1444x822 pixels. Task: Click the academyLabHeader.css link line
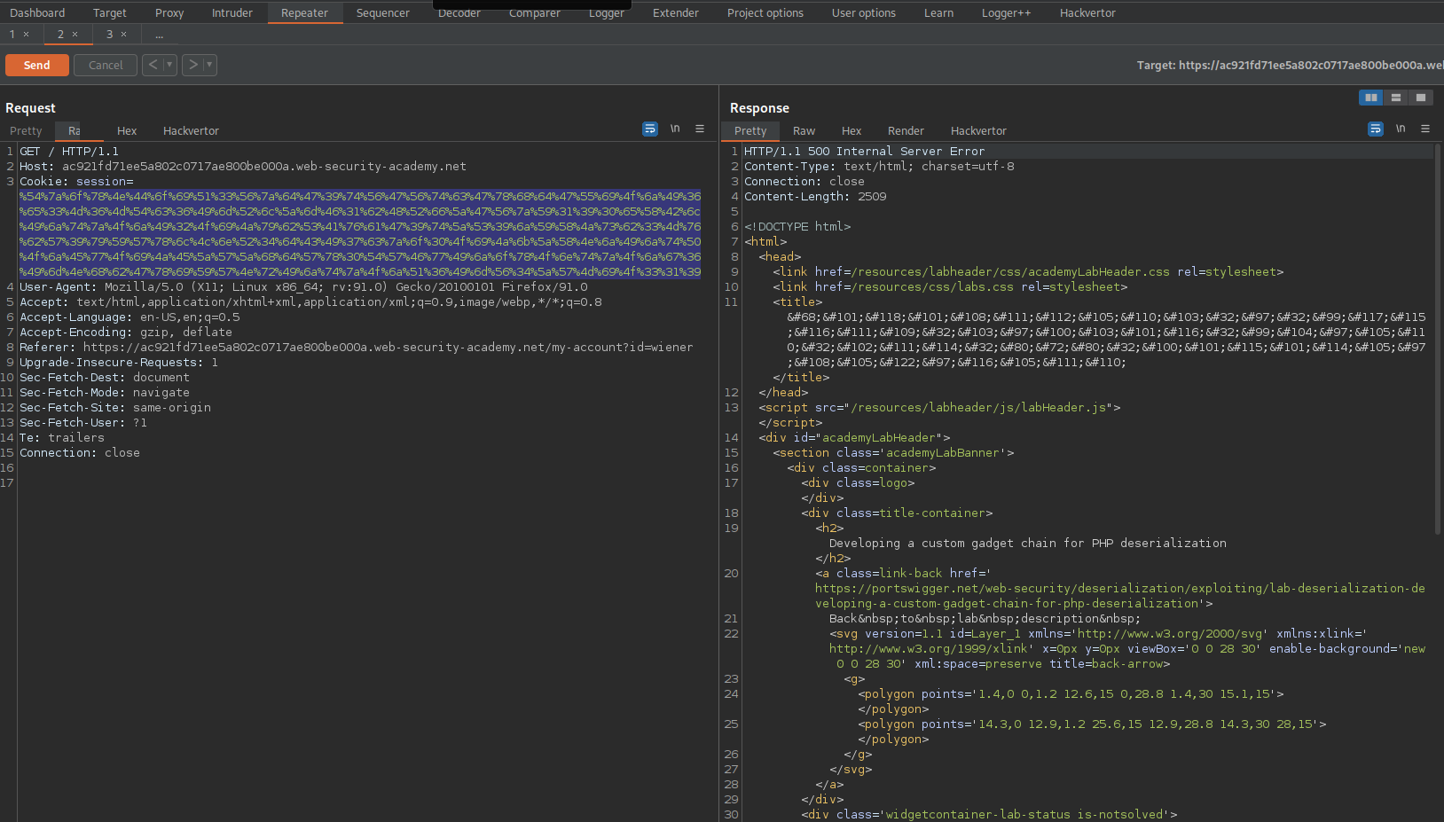click(x=1028, y=272)
